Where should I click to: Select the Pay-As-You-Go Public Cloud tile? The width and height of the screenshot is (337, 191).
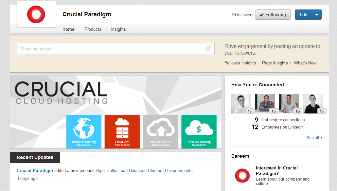pos(161,131)
